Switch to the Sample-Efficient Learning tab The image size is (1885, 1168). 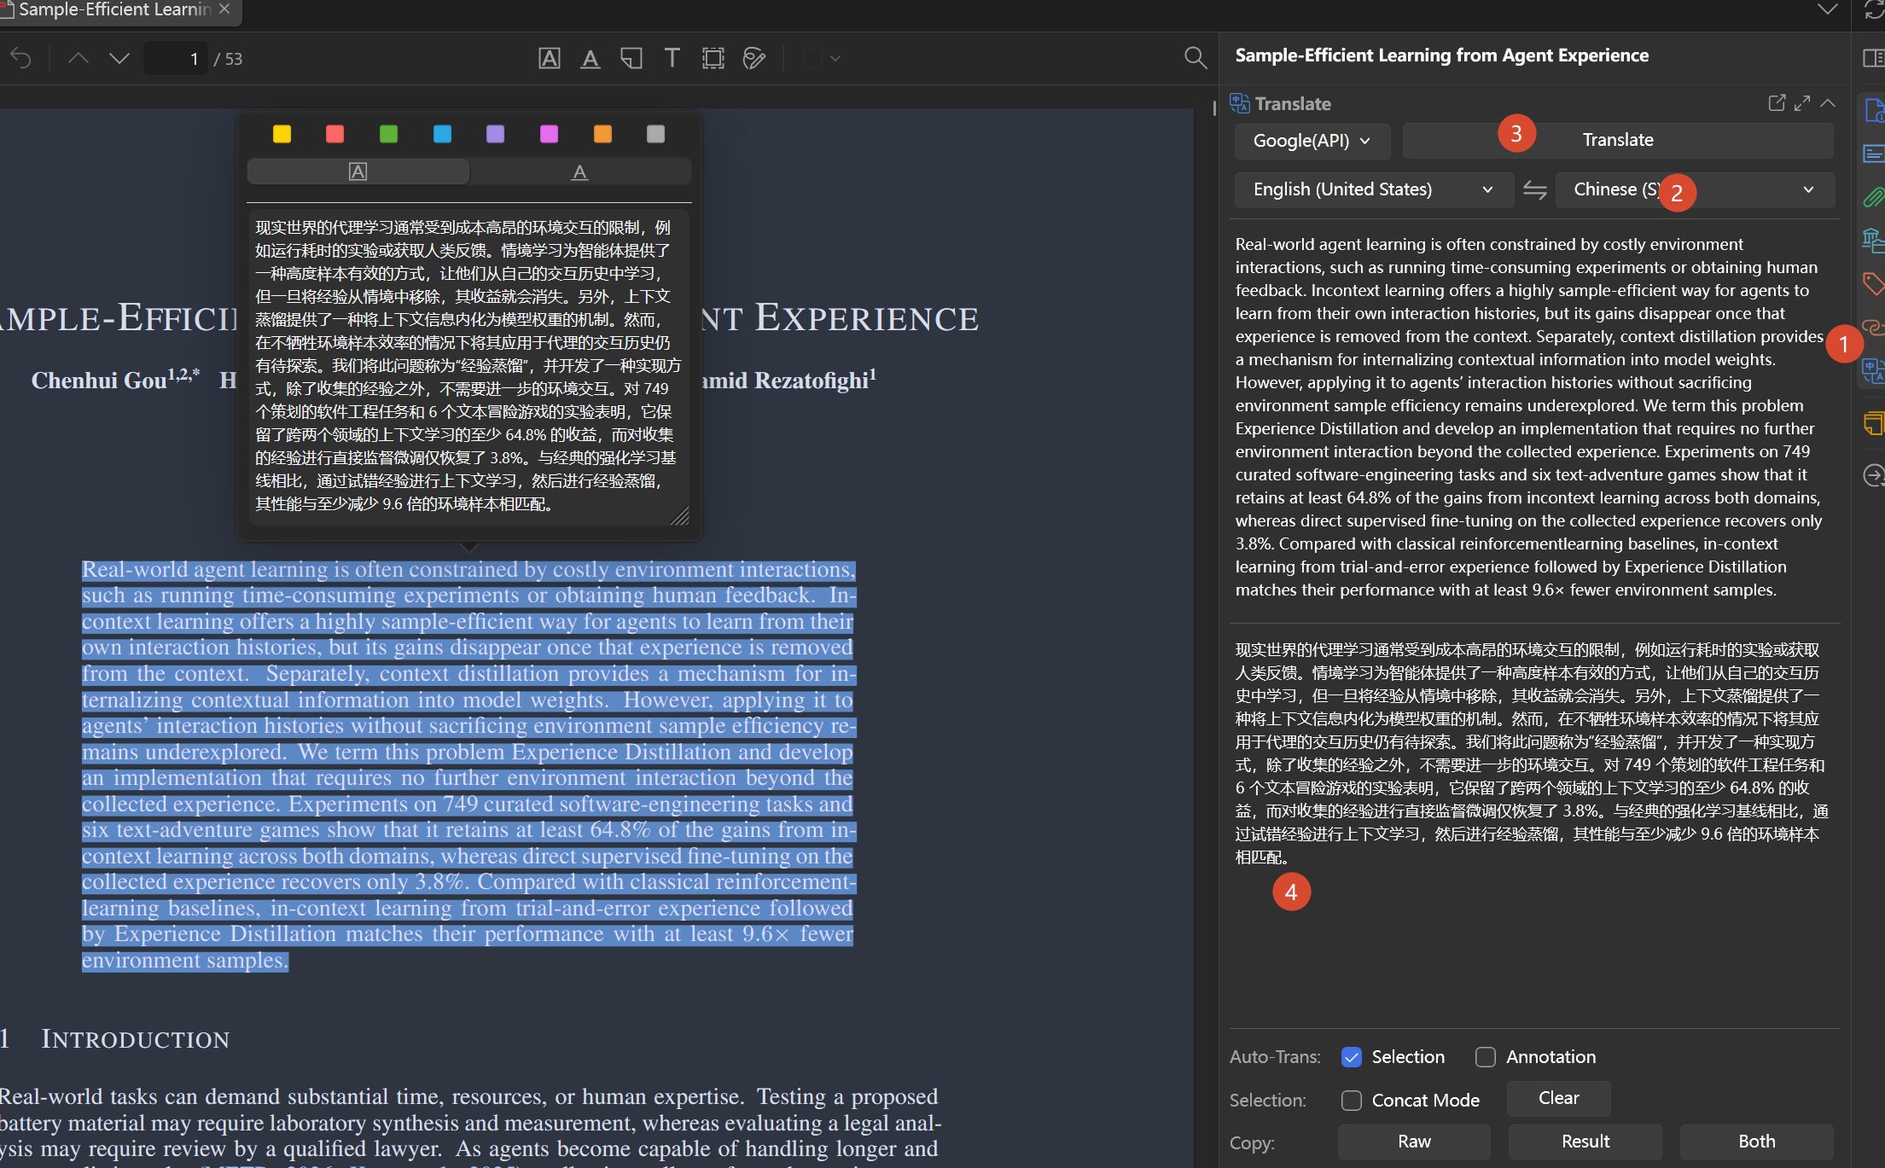114,9
